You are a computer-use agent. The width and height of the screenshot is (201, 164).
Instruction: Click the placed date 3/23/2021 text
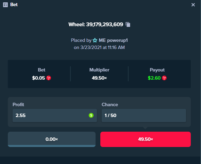pos(91,47)
